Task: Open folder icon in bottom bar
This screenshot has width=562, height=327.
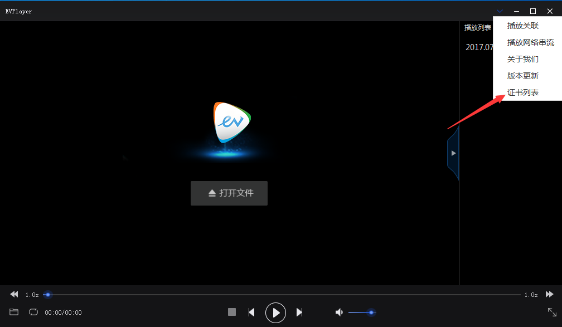Action: pos(14,312)
